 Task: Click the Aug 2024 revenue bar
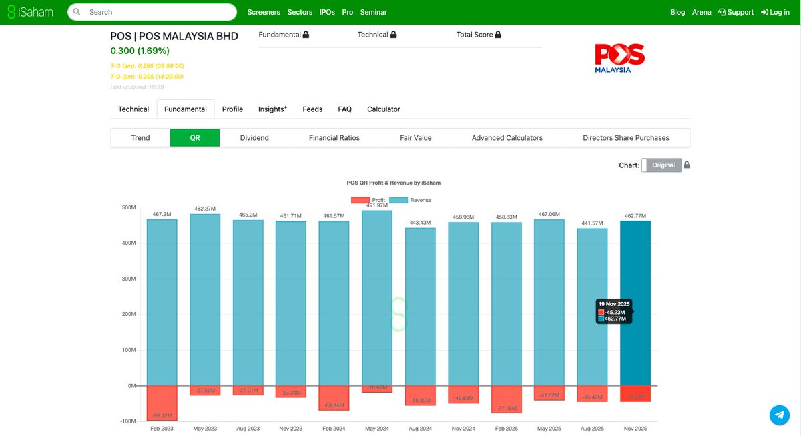pos(421,307)
